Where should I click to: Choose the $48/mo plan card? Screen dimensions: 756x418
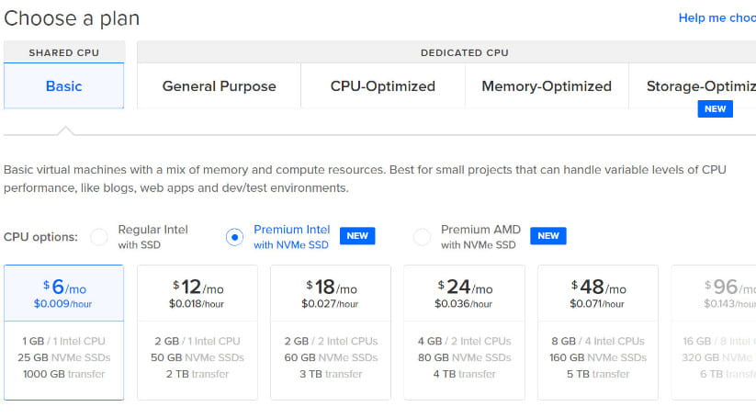(x=598, y=333)
